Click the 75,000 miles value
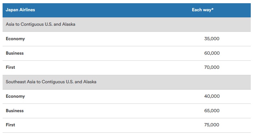 pyautogui.click(x=212, y=125)
